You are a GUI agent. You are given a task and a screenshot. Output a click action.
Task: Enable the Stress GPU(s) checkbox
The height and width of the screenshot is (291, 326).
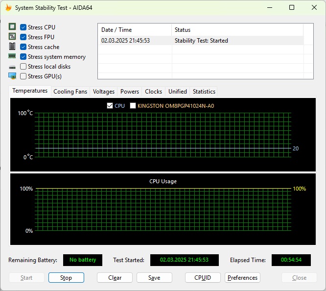tap(23, 76)
